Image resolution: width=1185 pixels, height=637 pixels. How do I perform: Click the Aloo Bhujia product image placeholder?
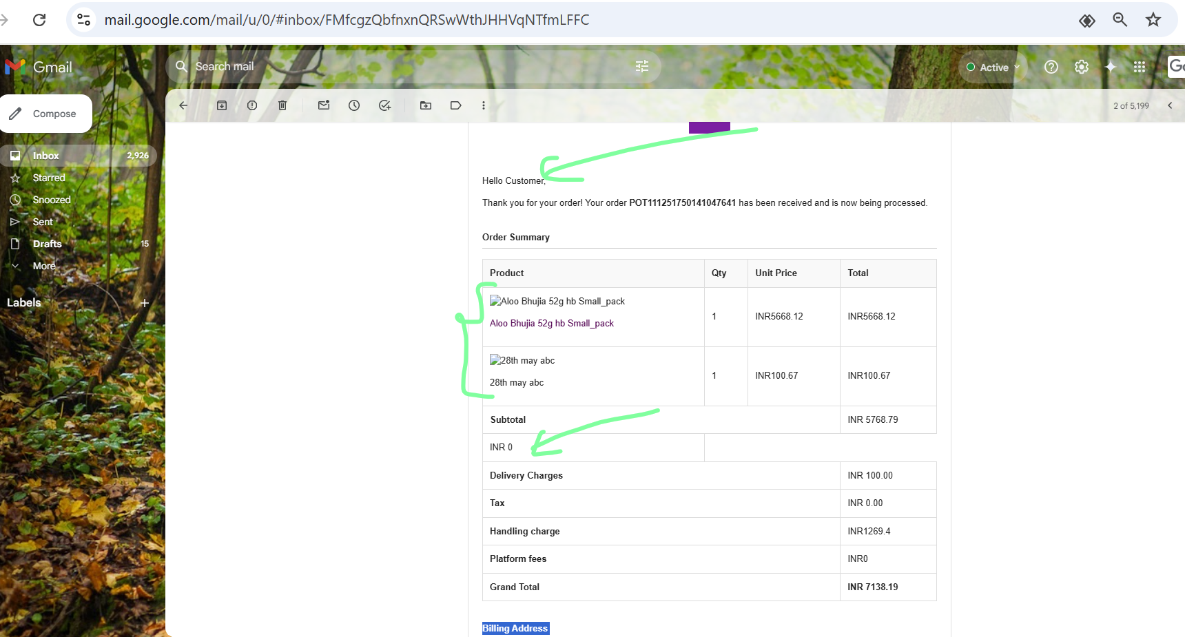(557, 301)
